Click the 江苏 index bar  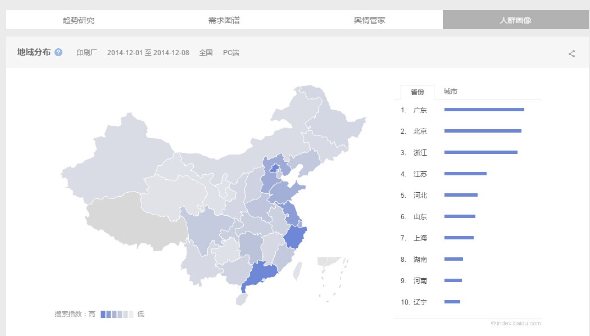[x=465, y=174]
